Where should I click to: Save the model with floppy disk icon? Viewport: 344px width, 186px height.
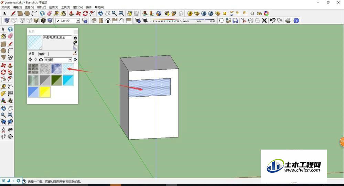tap(235, 21)
